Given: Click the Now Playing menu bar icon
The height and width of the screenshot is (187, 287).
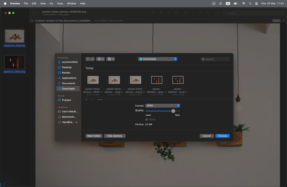Looking at the screenshot, I should click(x=220, y=3).
